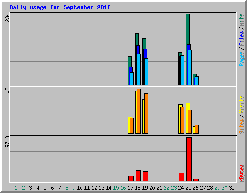Click the tallest green Hits bar for day 25
Viewport: 247px width, 193px height.
click(188, 29)
